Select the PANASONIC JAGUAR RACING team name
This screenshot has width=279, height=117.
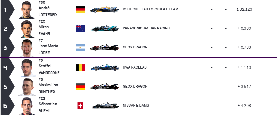click(146, 28)
